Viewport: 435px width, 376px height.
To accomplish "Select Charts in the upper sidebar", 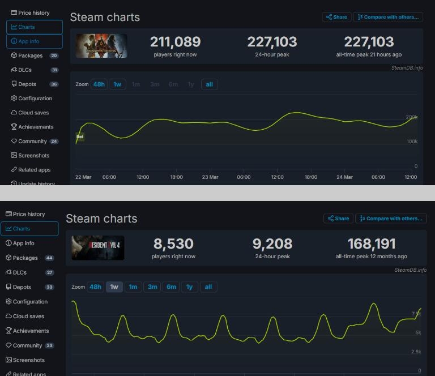I will (x=35, y=27).
